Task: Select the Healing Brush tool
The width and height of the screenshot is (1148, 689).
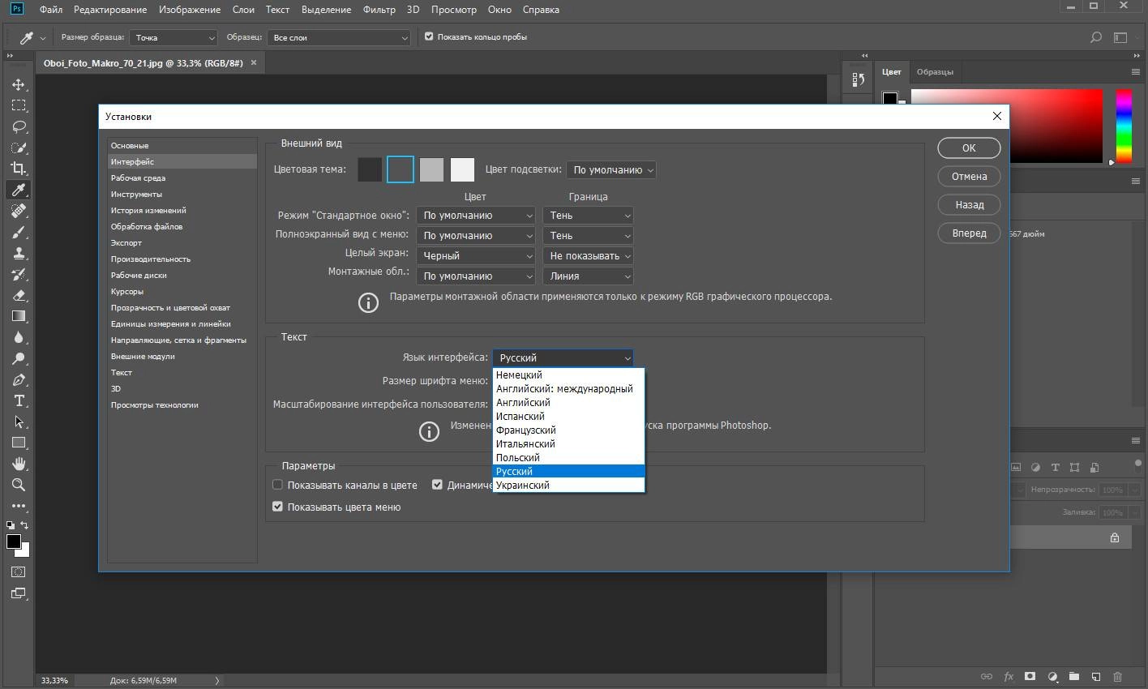Action: tap(18, 211)
